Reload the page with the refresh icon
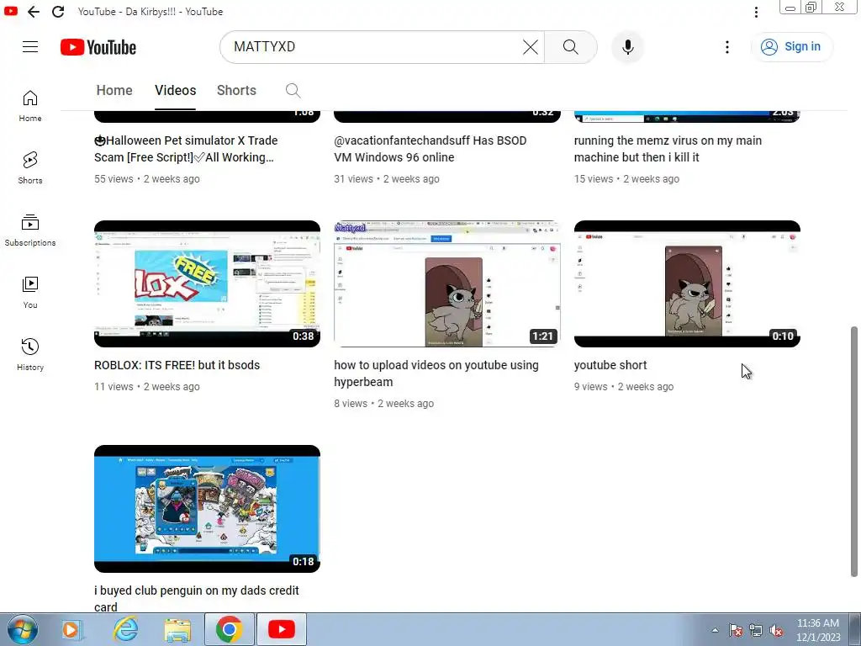Screen dimensions: 861x646 coord(58,12)
